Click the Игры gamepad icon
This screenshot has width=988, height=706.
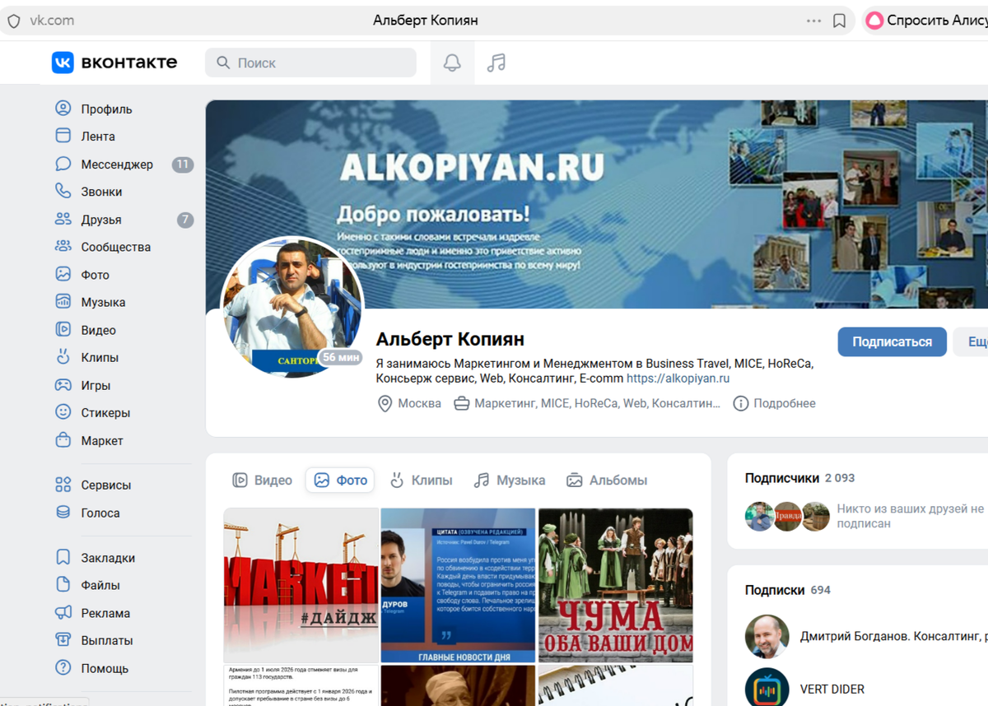tap(63, 385)
